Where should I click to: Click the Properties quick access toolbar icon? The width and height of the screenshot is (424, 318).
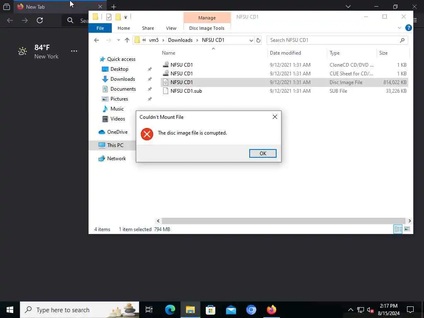point(109,17)
